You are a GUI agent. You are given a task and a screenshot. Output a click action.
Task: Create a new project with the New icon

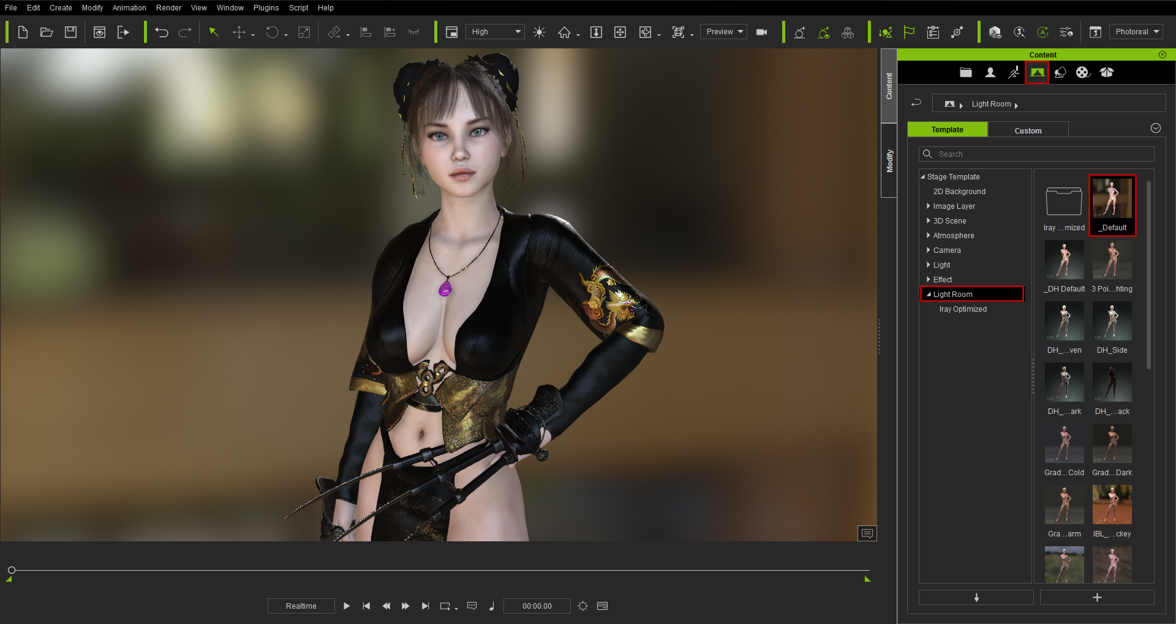[x=23, y=32]
